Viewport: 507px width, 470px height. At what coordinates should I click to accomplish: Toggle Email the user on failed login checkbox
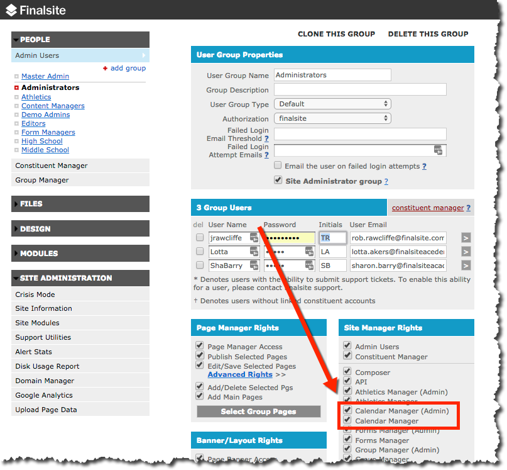click(x=278, y=165)
